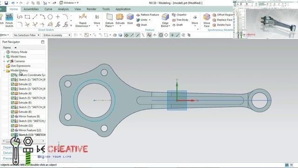Open the No Selection Filter dropdown

[x=27, y=35]
